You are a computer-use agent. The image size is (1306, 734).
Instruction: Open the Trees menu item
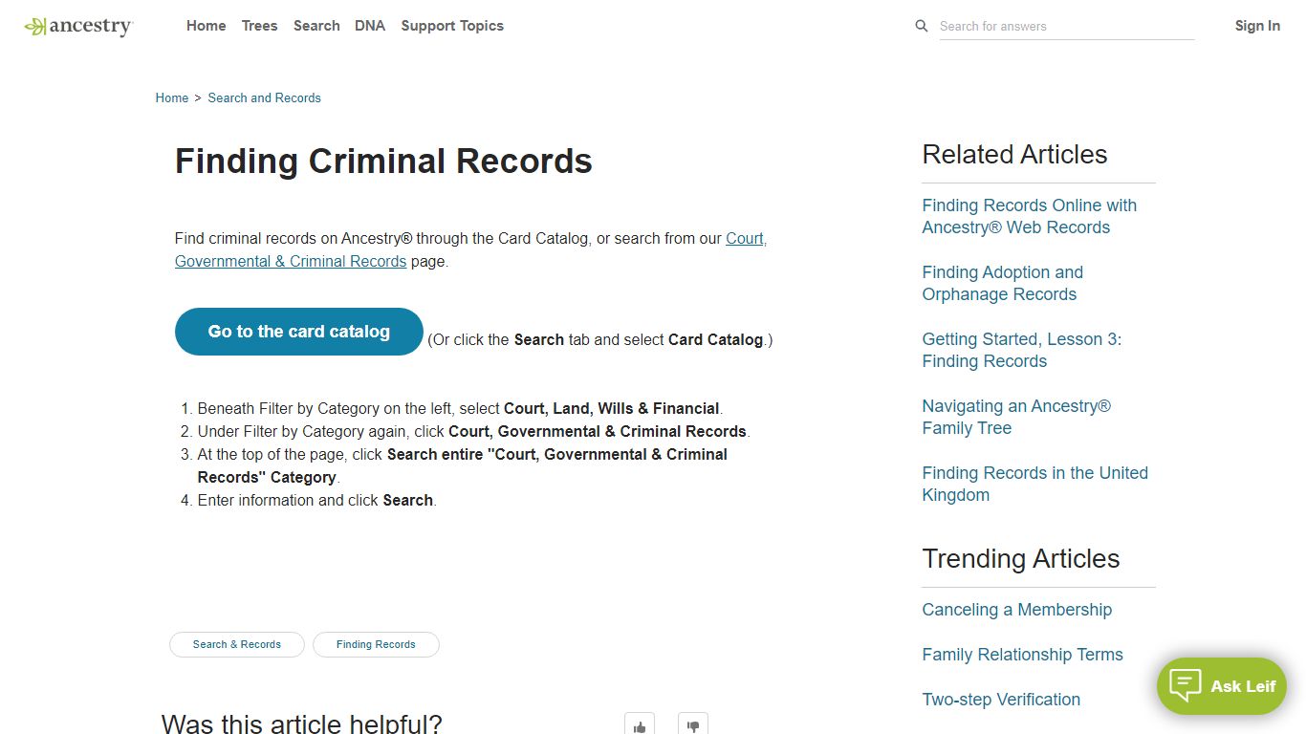click(259, 26)
